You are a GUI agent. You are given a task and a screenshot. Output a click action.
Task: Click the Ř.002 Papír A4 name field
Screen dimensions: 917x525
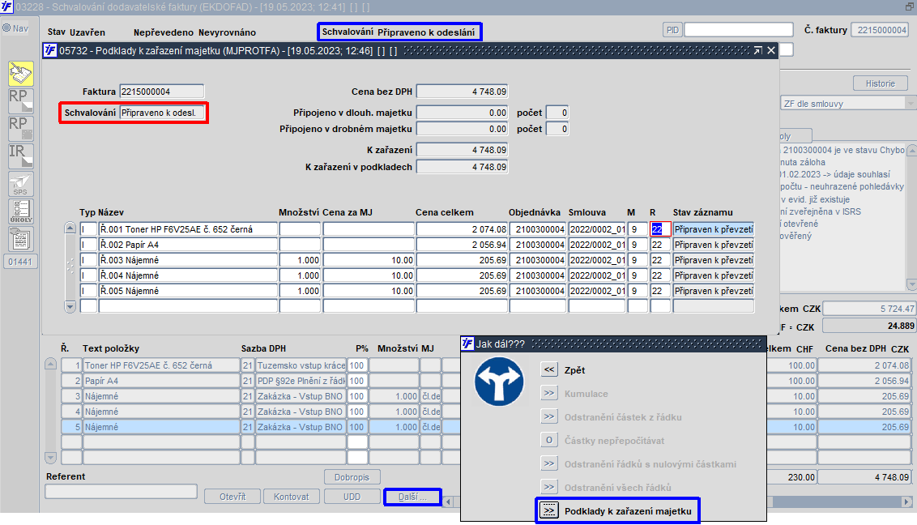pos(188,245)
